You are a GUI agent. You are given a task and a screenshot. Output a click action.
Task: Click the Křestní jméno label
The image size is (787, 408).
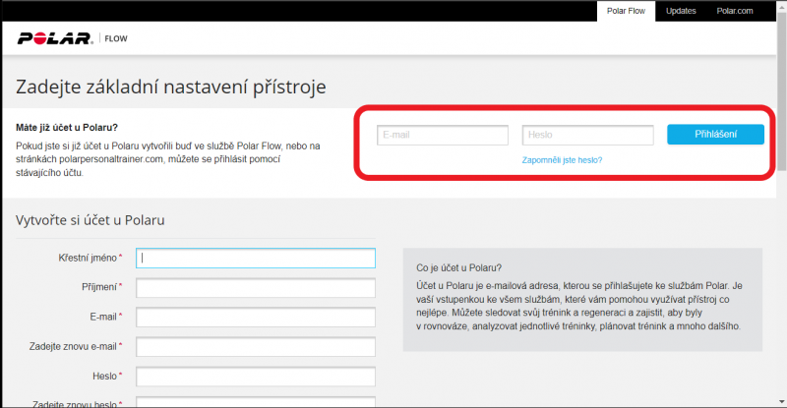pyautogui.click(x=88, y=258)
